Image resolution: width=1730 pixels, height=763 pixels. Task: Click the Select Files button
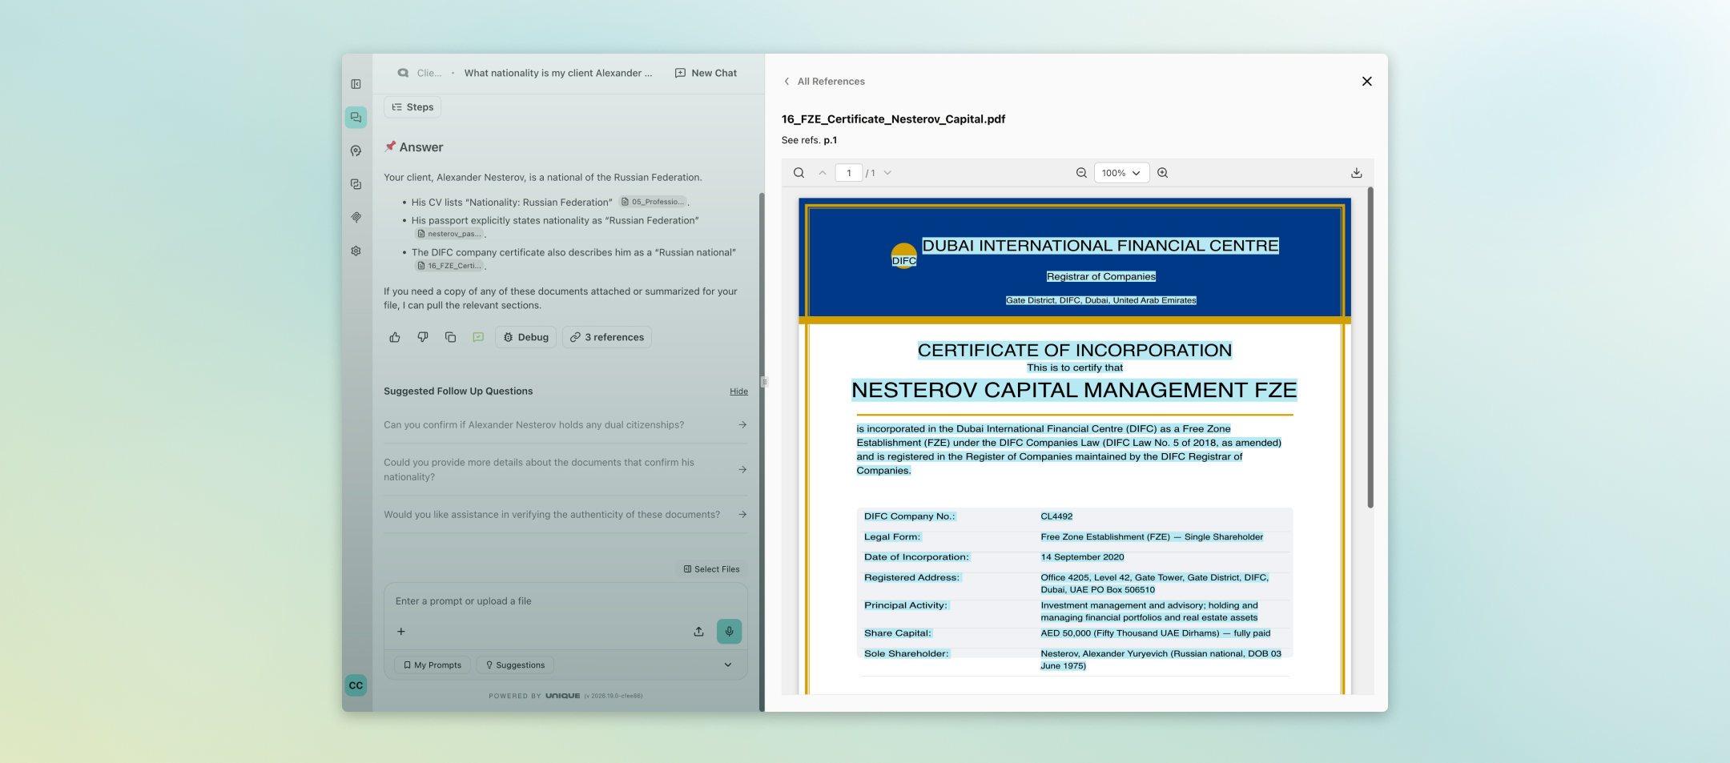pos(711,569)
